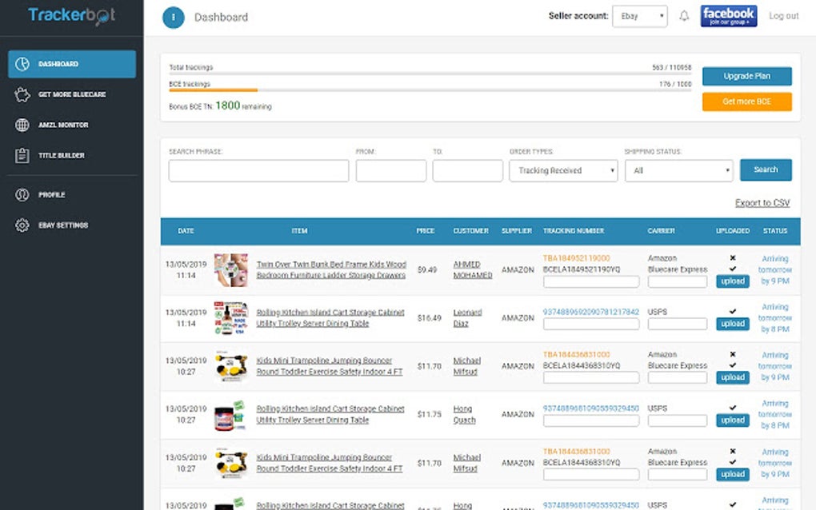Click the piggy bank Get More Bluecare icon
Image resolution: width=816 pixels, height=510 pixels.
pyautogui.click(x=22, y=94)
